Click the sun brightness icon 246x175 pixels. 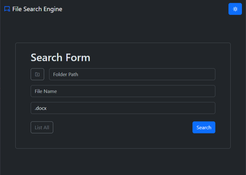tap(235, 9)
